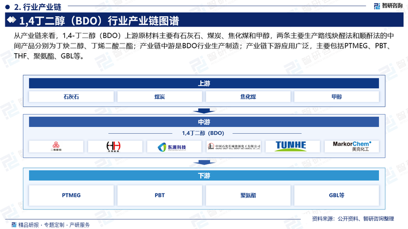
Task: Click the heading 2. 行业产业链
Action: (x=38, y=7)
